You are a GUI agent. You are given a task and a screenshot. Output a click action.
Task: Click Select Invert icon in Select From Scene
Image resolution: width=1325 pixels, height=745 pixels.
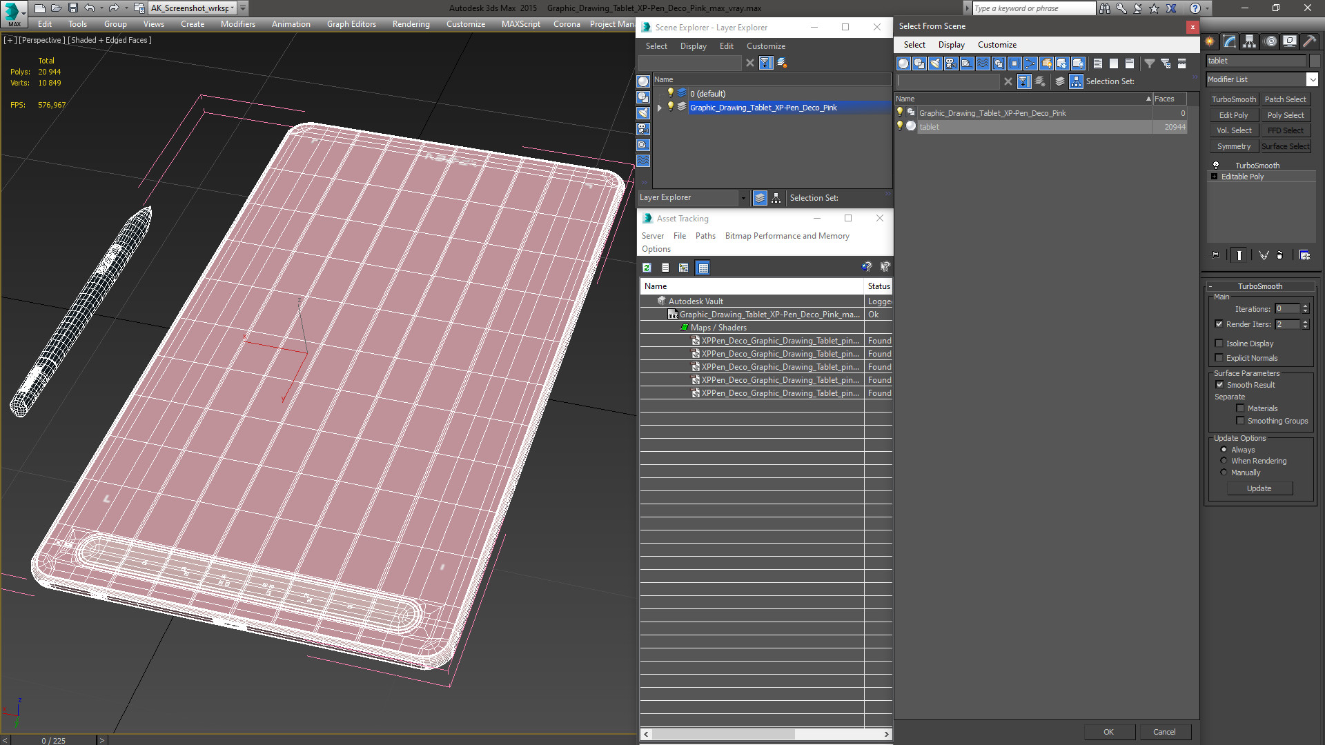point(1130,63)
